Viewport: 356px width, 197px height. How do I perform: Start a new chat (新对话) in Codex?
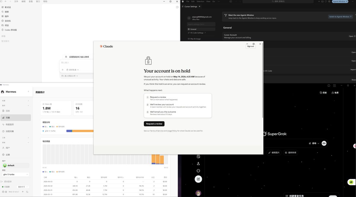(7, 7)
